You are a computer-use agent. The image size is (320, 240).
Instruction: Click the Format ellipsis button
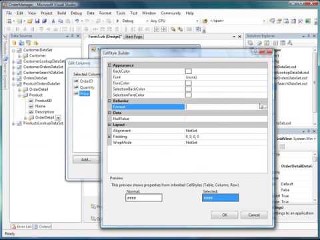pos(263,107)
